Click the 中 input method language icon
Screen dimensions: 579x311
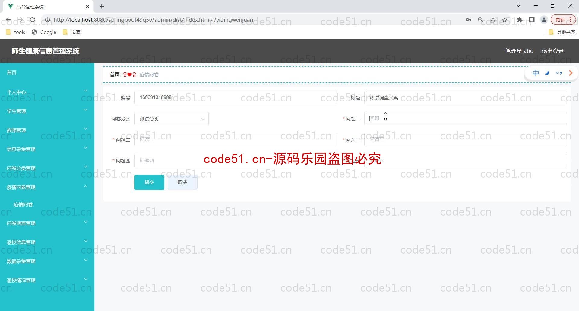click(536, 73)
